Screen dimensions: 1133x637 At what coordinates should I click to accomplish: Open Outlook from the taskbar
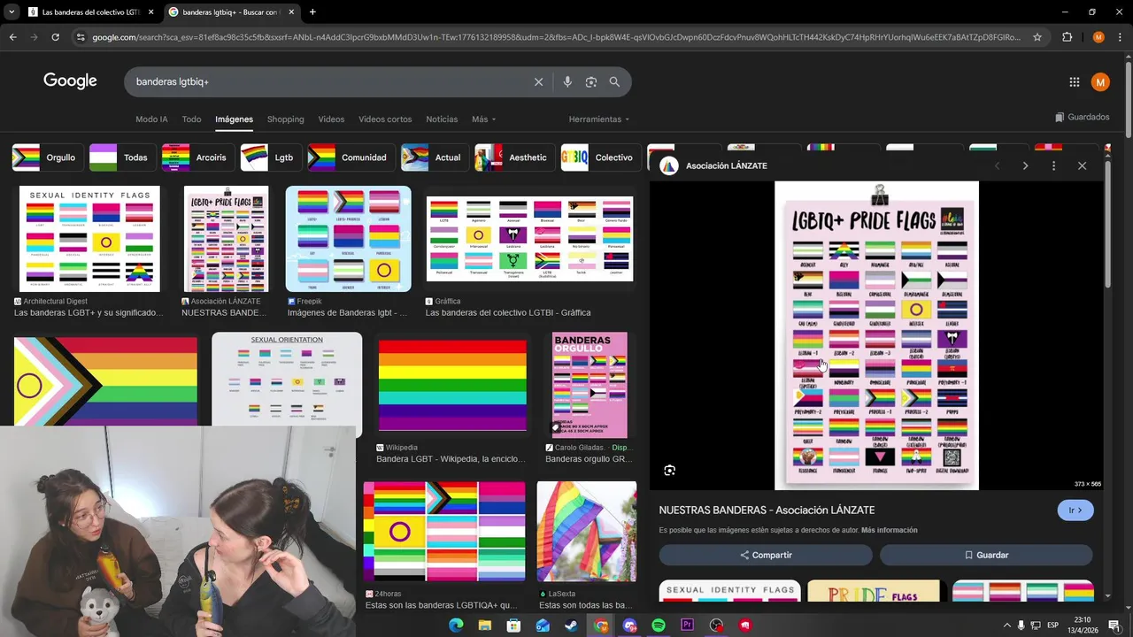[x=543, y=625]
